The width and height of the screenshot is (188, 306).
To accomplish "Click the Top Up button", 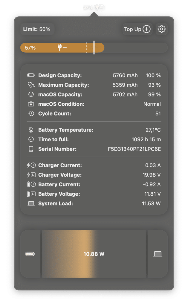I will (137, 29).
